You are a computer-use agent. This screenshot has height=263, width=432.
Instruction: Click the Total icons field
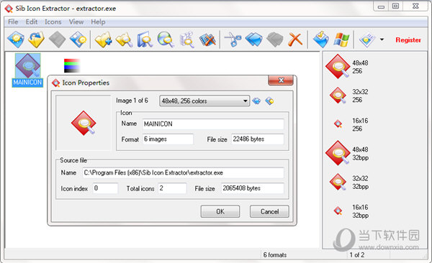pyautogui.click(x=172, y=188)
